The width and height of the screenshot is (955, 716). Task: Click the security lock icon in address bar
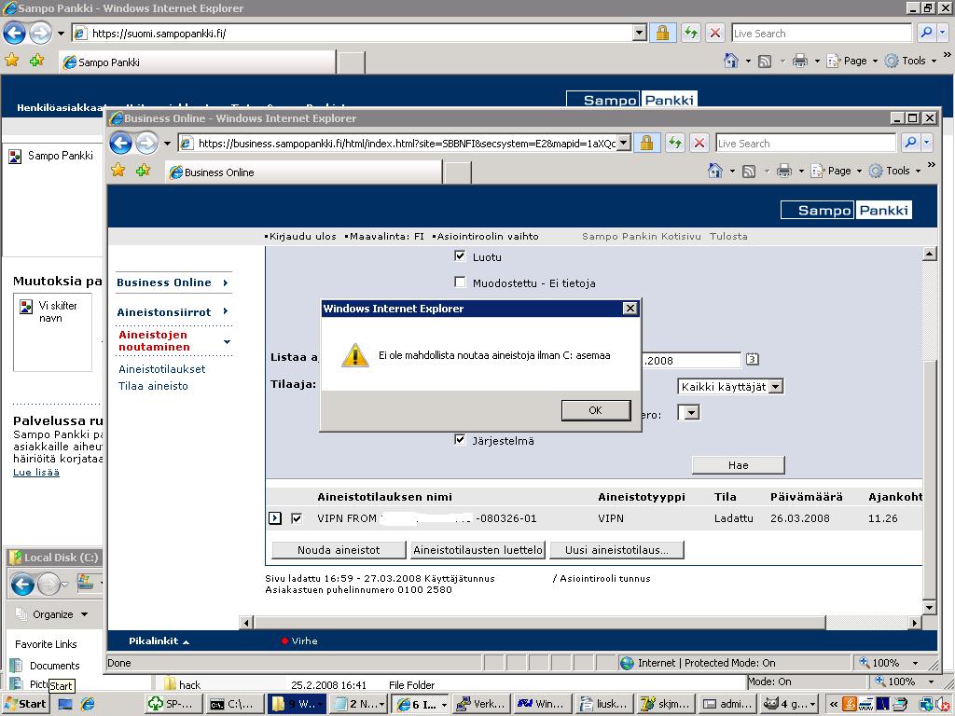(647, 144)
